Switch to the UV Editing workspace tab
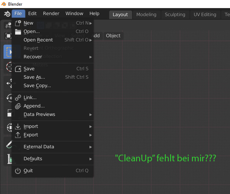Screen dimensions: 230x194 pyautogui.click(x=205, y=15)
